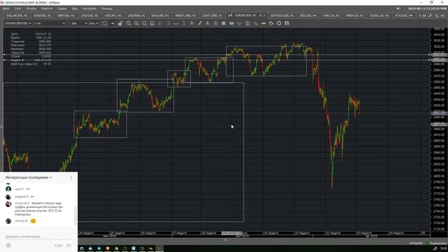448x252 pixels.
Task: Click the third magnifier zoom icon
Action: coord(144,23)
